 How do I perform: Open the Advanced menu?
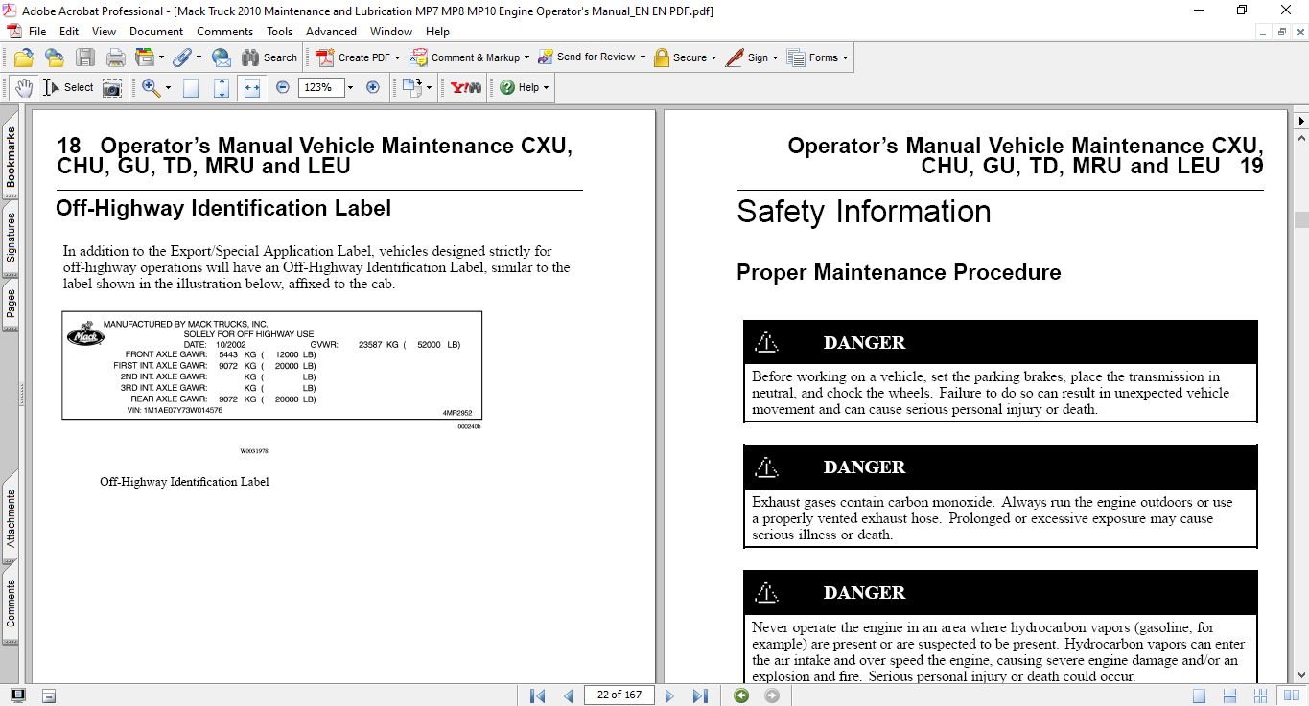[x=331, y=32]
